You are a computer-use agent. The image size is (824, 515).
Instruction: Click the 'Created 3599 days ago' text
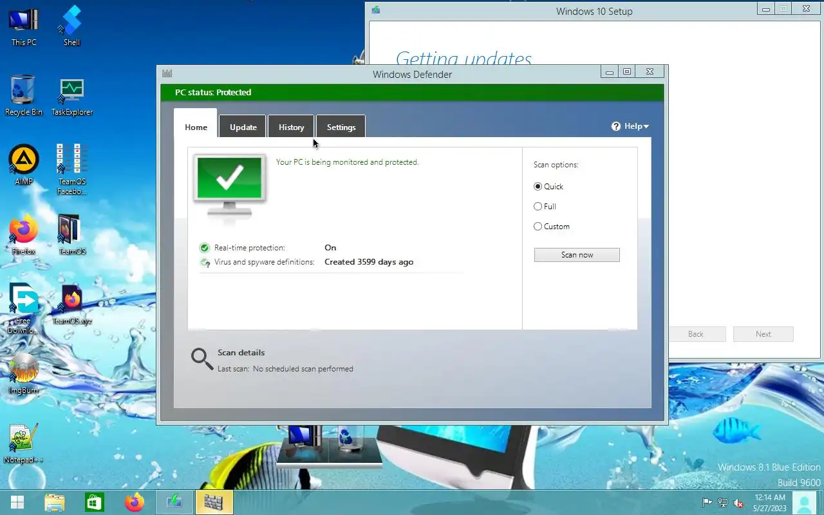point(369,262)
